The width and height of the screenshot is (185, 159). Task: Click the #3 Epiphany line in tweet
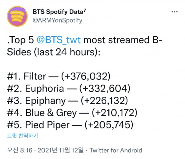click(68, 101)
